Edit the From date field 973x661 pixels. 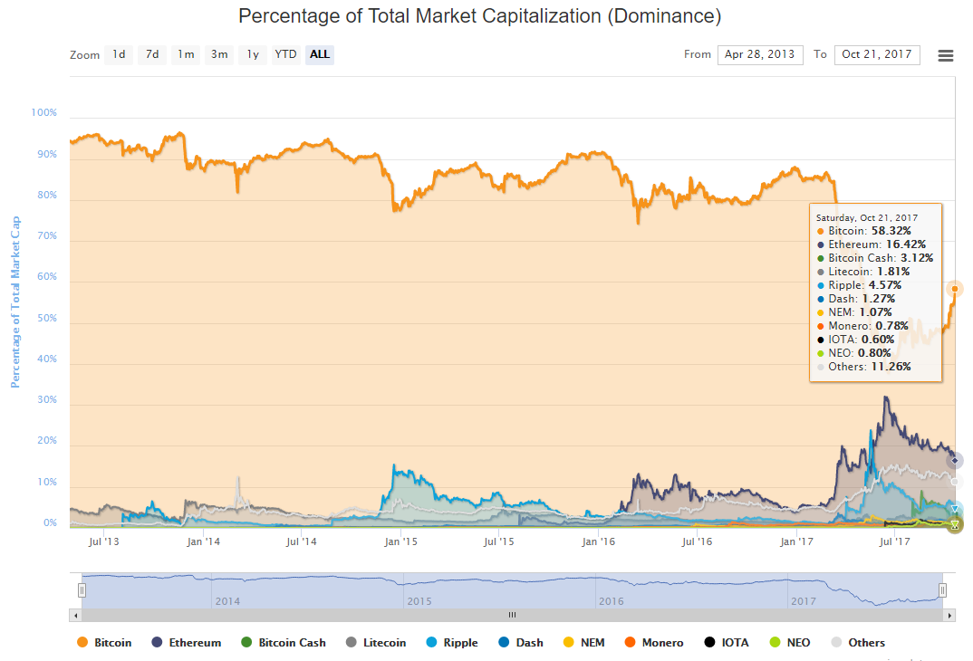click(760, 54)
